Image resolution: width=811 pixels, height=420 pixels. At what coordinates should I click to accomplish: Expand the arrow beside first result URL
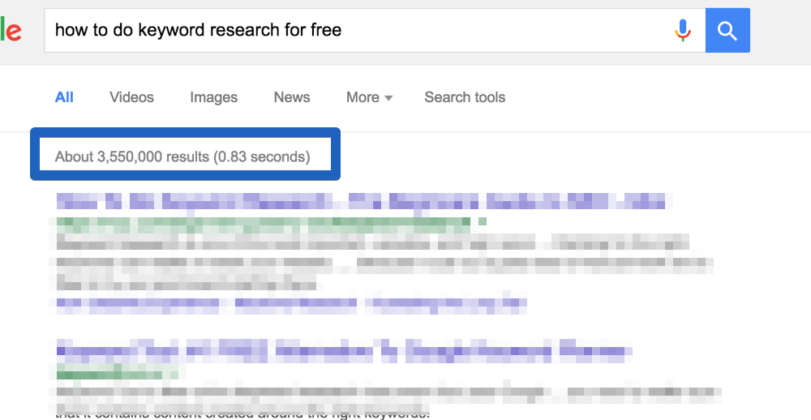[482, 222]
